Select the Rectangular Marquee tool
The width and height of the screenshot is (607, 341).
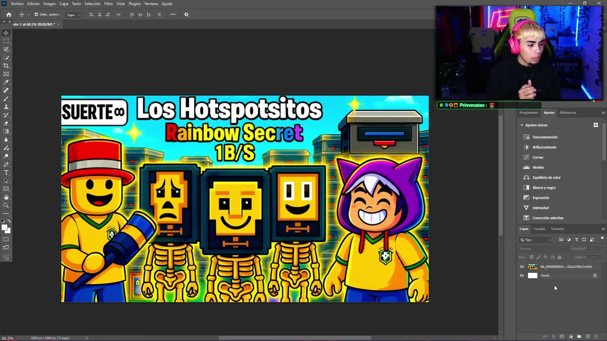point(6,41)
